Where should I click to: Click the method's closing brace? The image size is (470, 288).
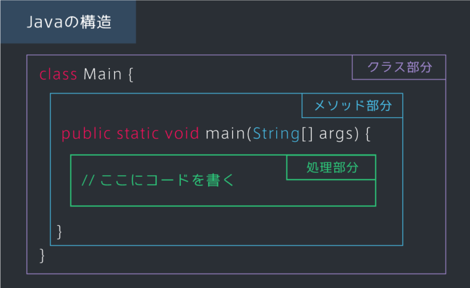59,232
